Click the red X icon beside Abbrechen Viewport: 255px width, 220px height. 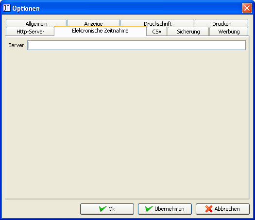coord(209,209)
